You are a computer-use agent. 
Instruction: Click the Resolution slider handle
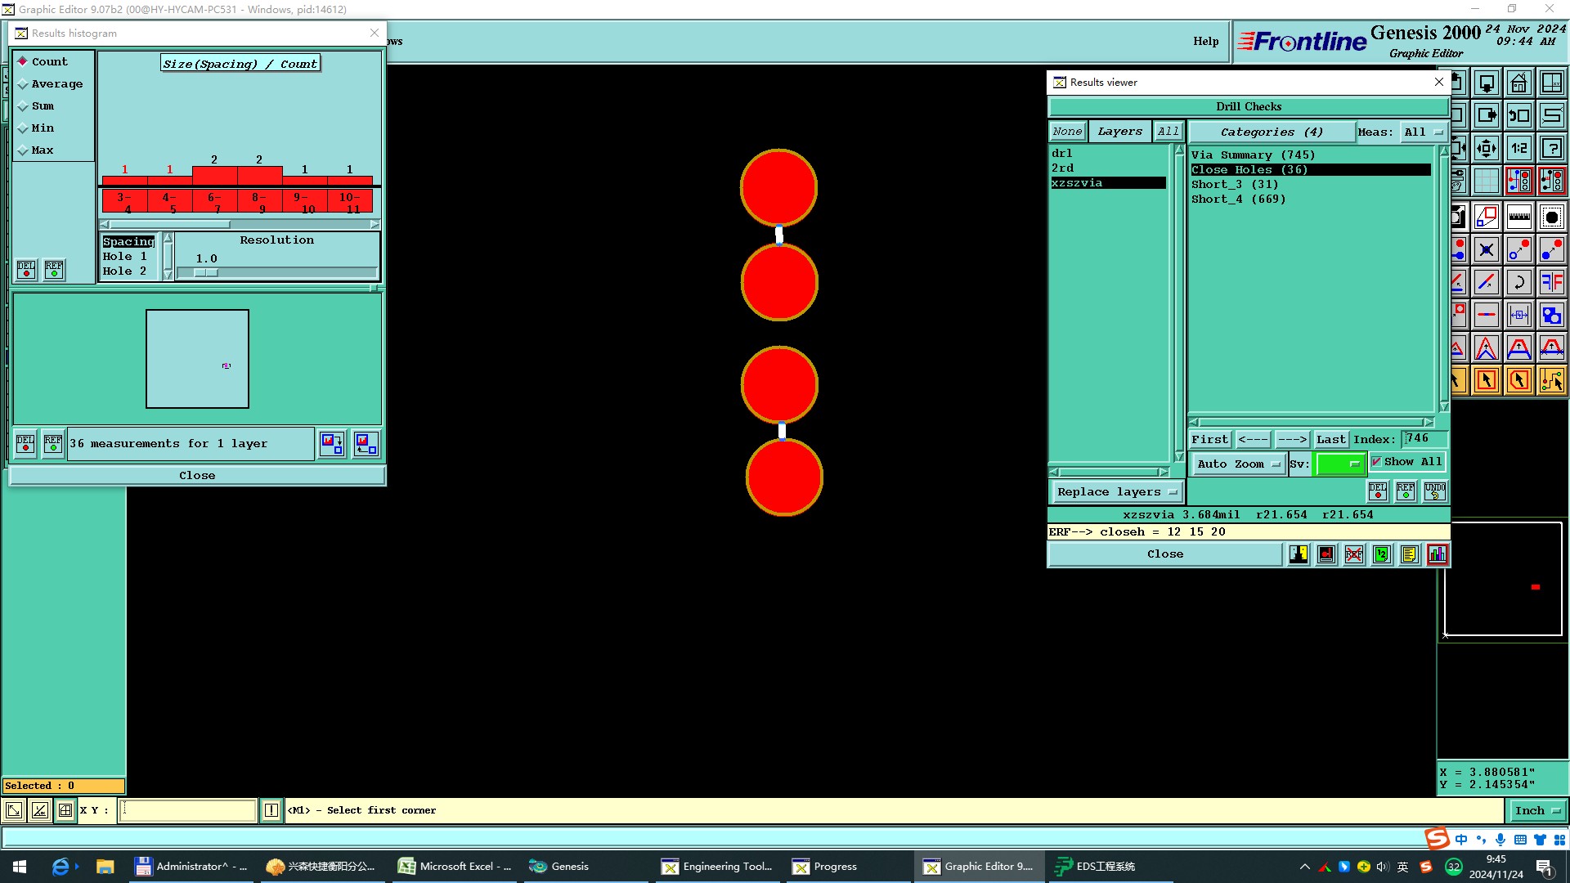click(x=205, y=272)
